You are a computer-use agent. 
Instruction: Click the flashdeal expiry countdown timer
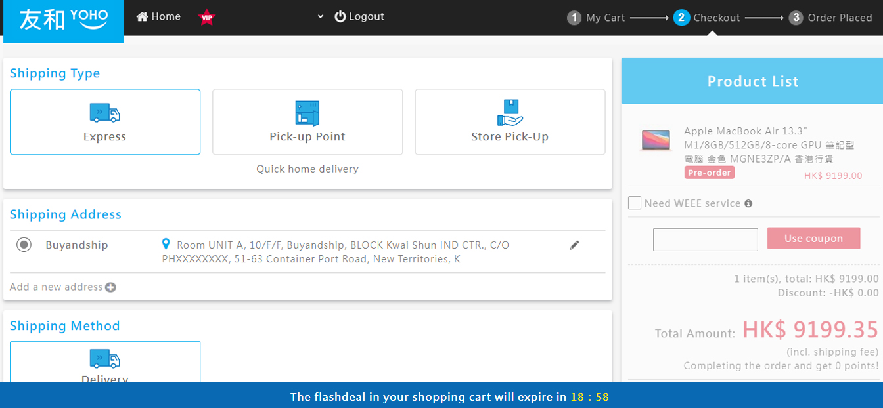tap(589, 397)
